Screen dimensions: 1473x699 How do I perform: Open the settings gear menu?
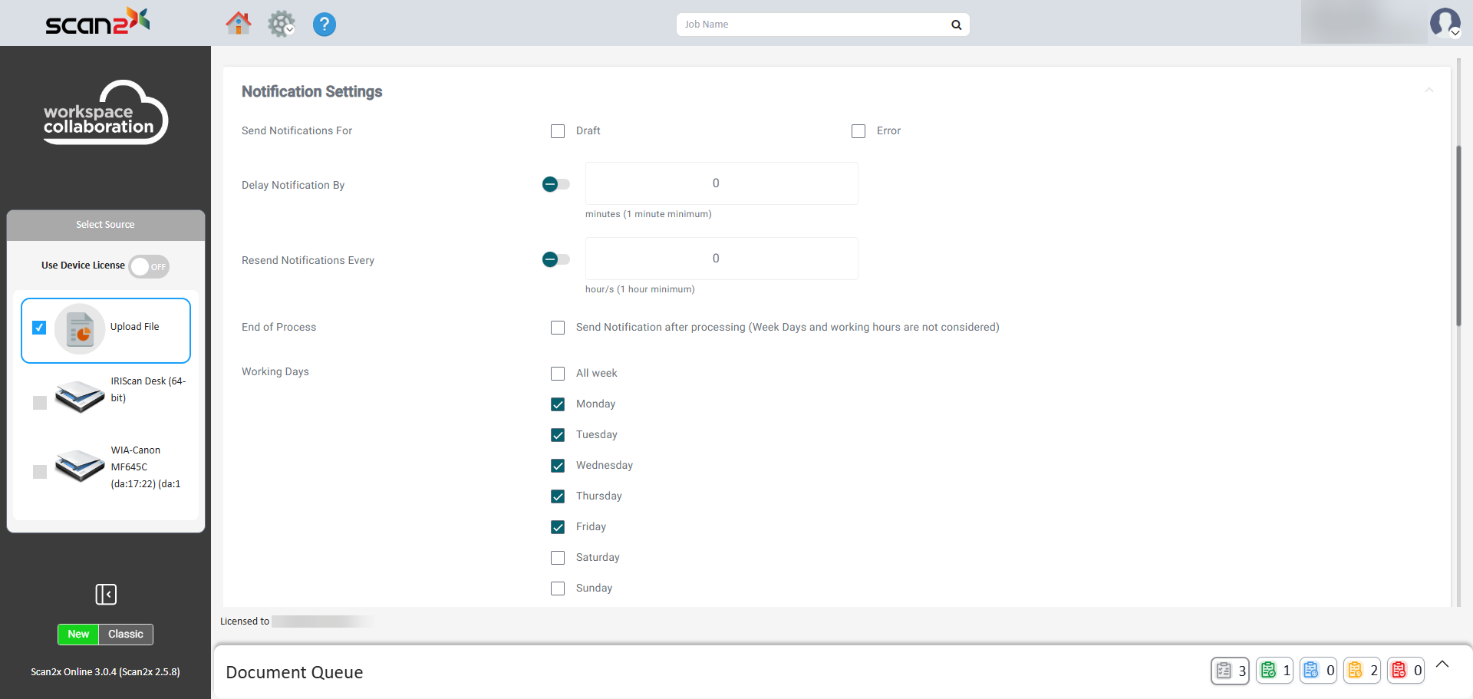point(281,24)
